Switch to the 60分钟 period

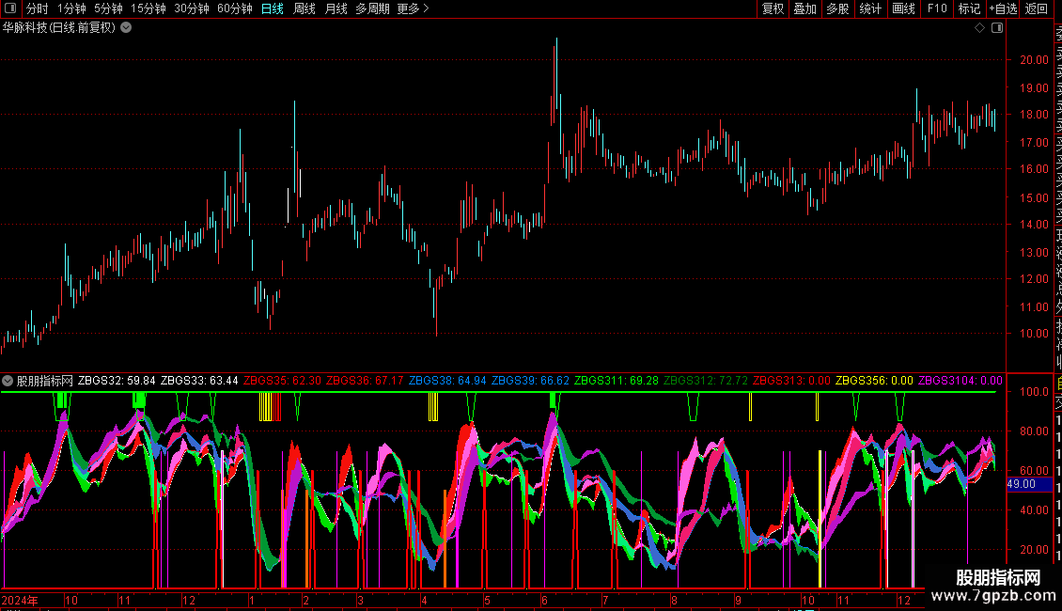pos(235,8)
